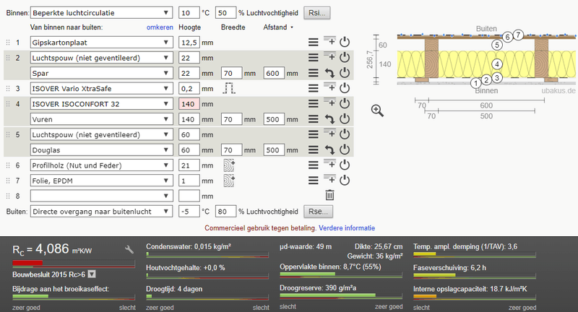Image resolution: width=578 pixels, height=312 pixels.
Task: Open the menu for ISOVER Vario XtraSafe layer
Action: click(x=314, y=88)
